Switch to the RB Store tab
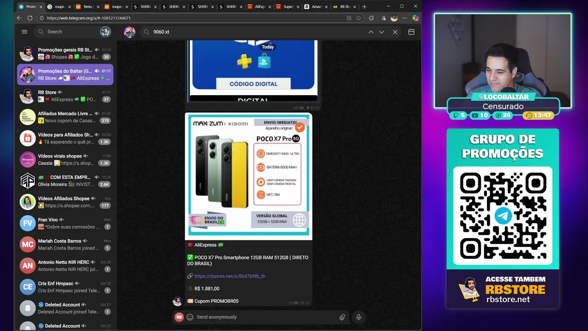 tap(345, 6)
